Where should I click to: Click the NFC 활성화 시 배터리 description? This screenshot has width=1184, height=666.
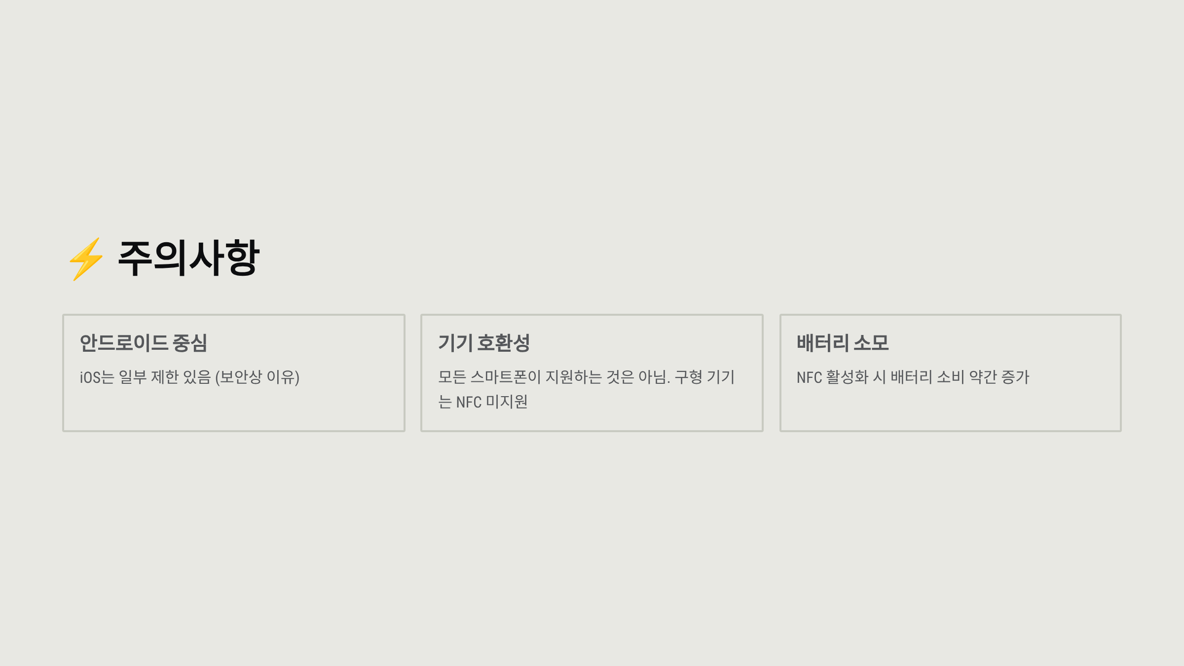913,377
